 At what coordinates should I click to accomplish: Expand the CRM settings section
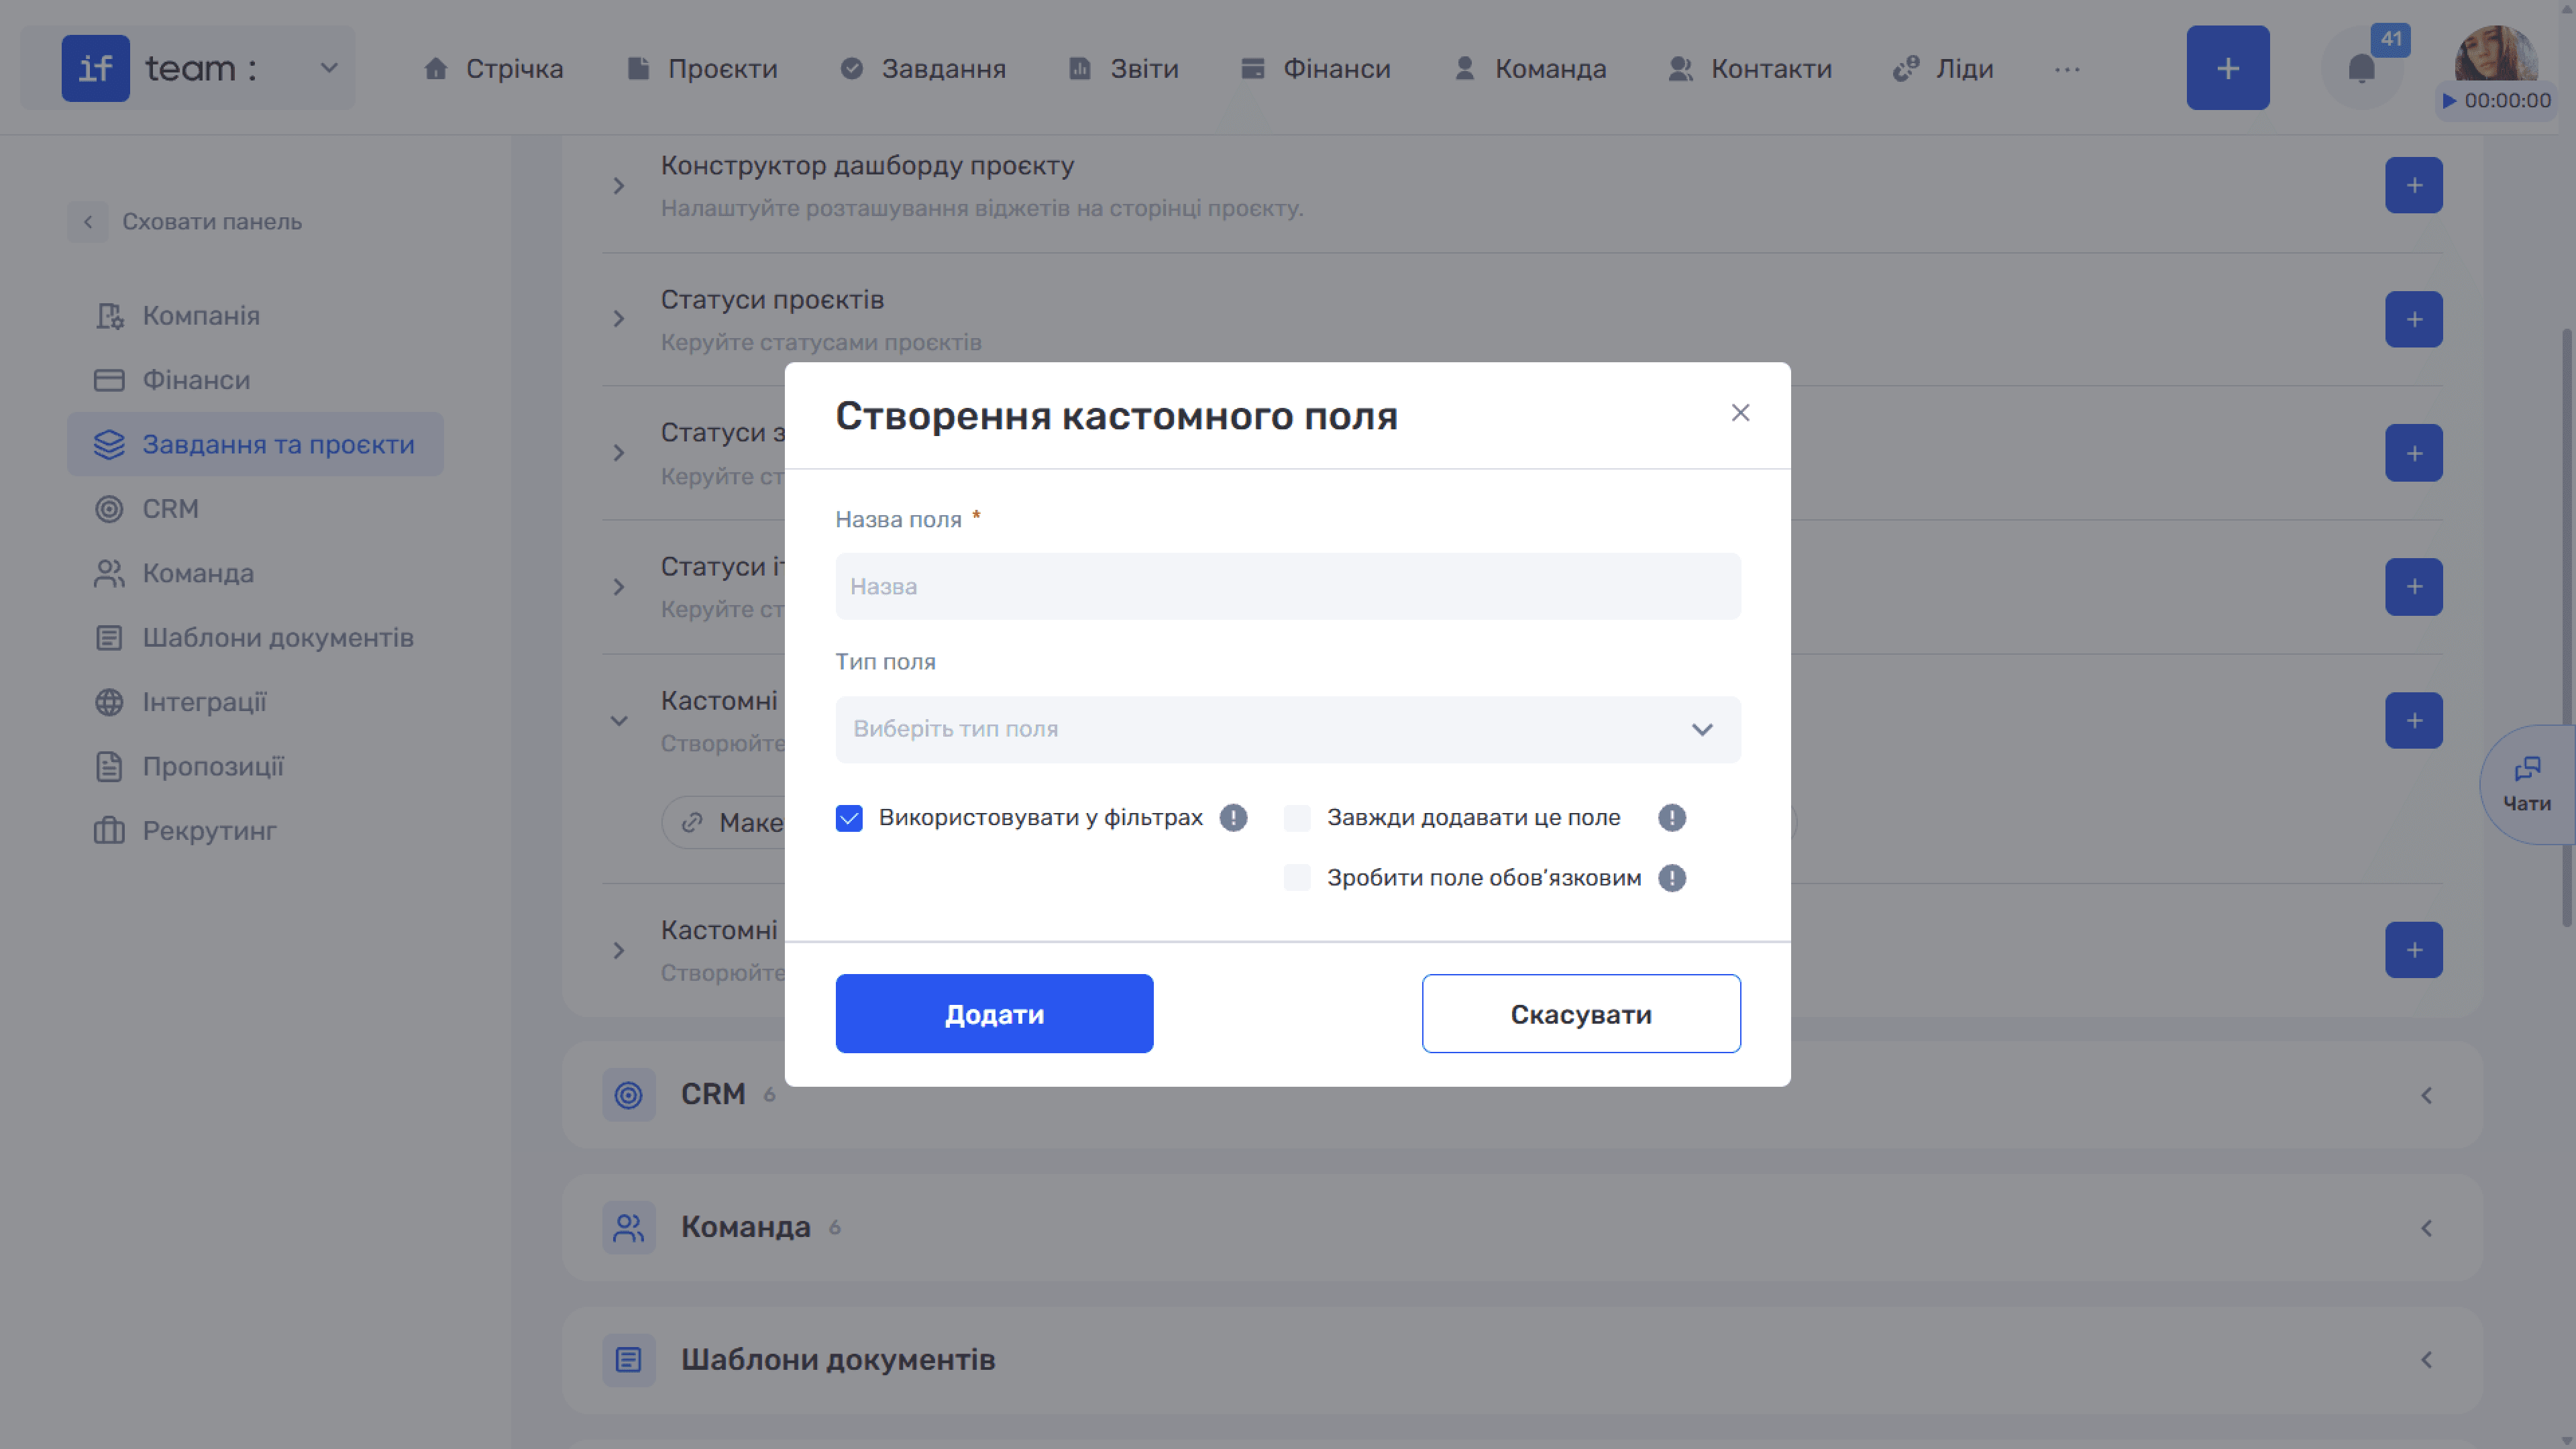[x=2426, y=1095]
